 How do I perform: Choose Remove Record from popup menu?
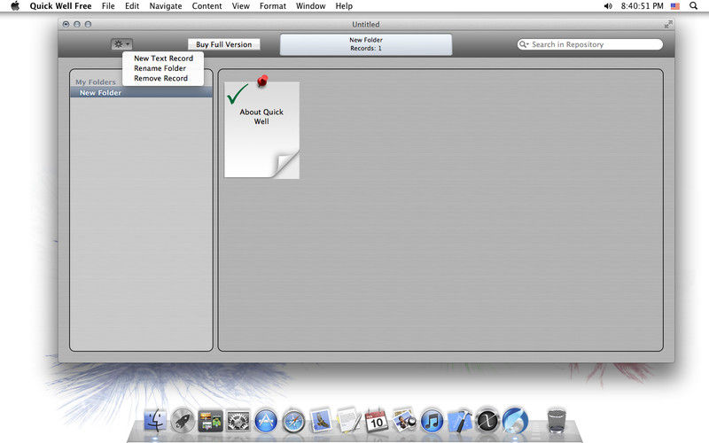coord(160,78)
